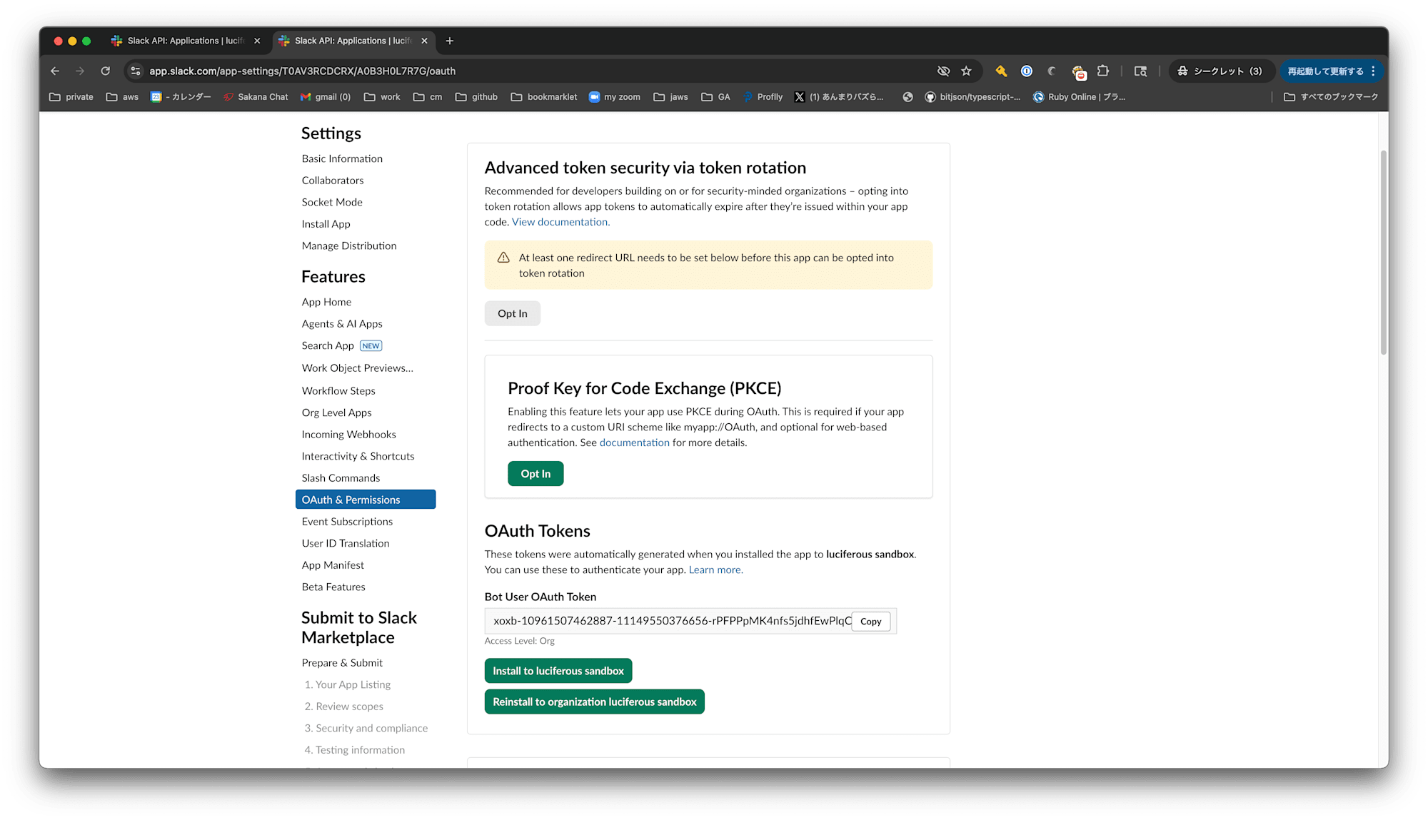Open the extension with the red badge
Screen dimensions: 1428x820
coord(1079,71)
